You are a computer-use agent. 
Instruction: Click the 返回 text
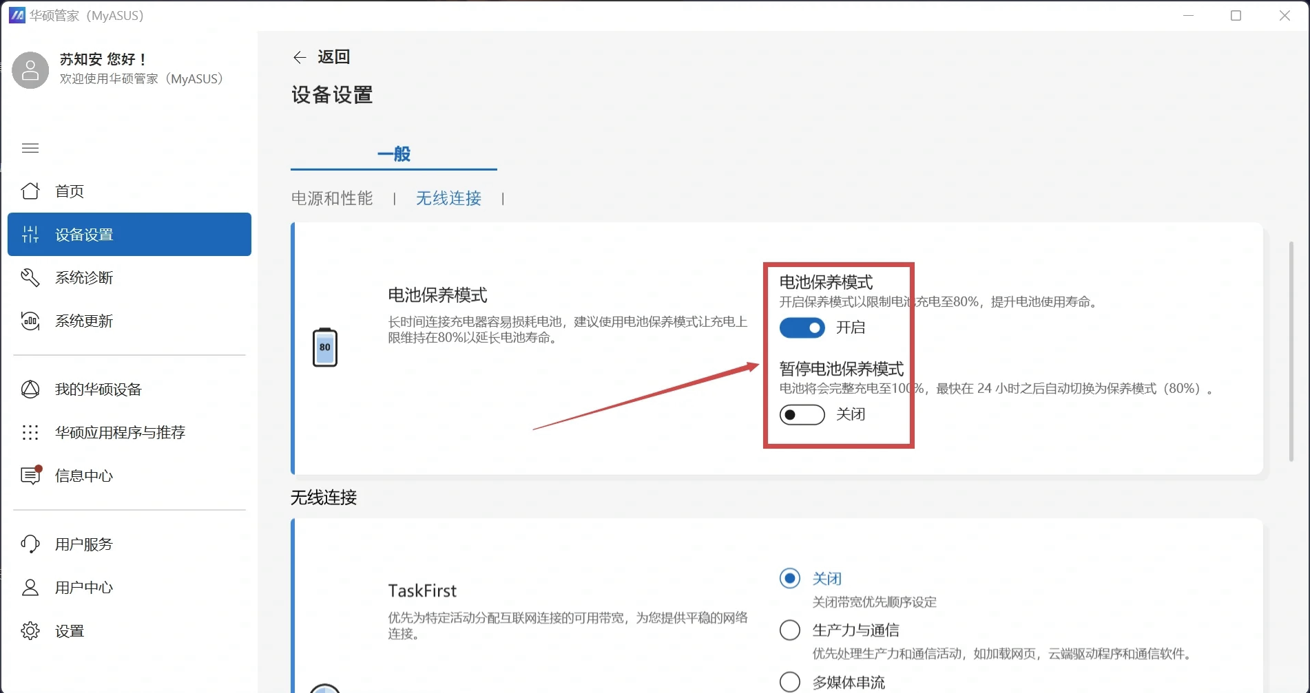click(x=334, y=57)
